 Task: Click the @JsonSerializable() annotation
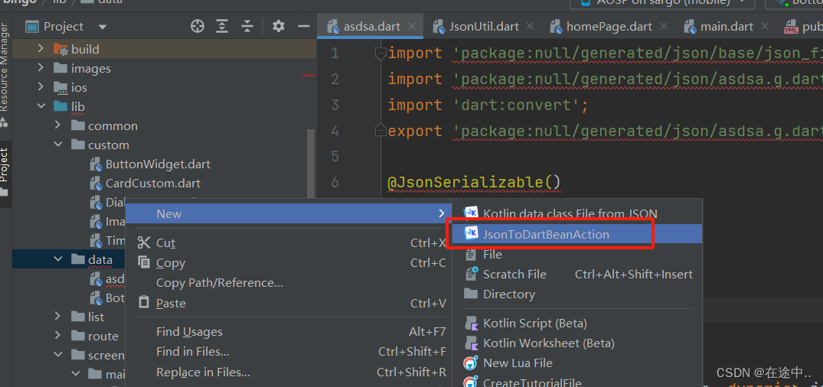474,182
